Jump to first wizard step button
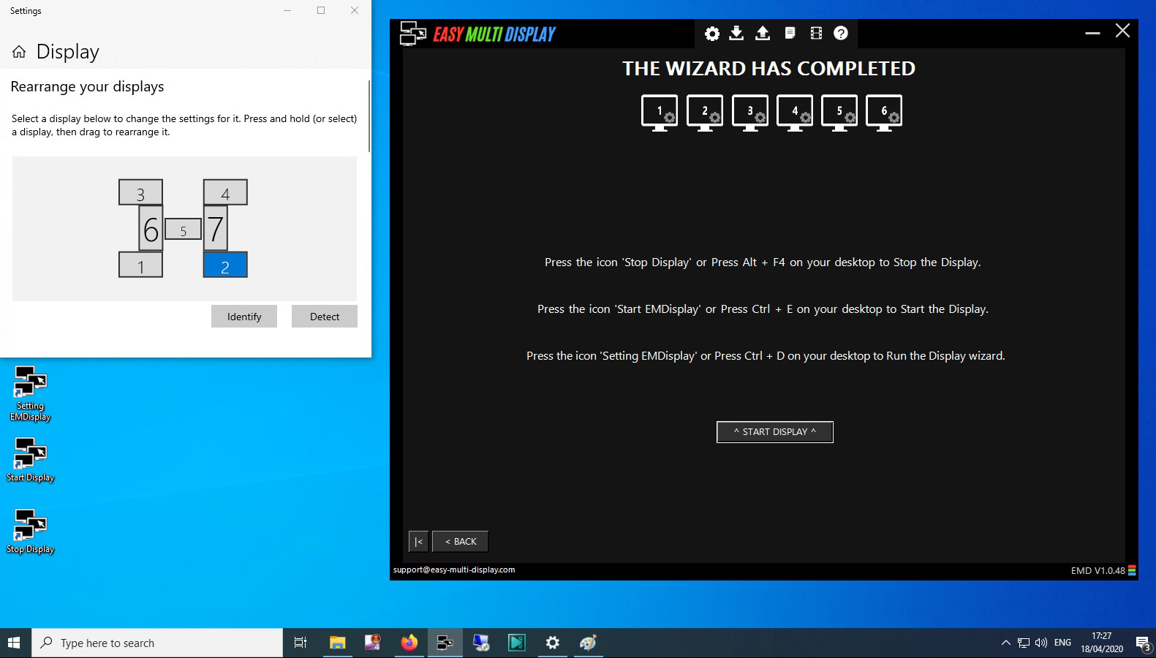The image size is (1156, 658). 418,542
